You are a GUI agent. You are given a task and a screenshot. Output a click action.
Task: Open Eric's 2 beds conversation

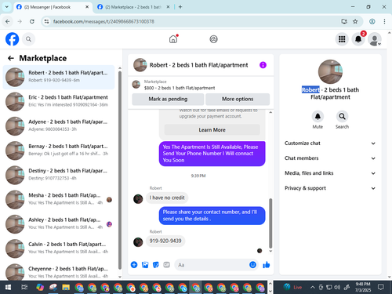point(59,101)
